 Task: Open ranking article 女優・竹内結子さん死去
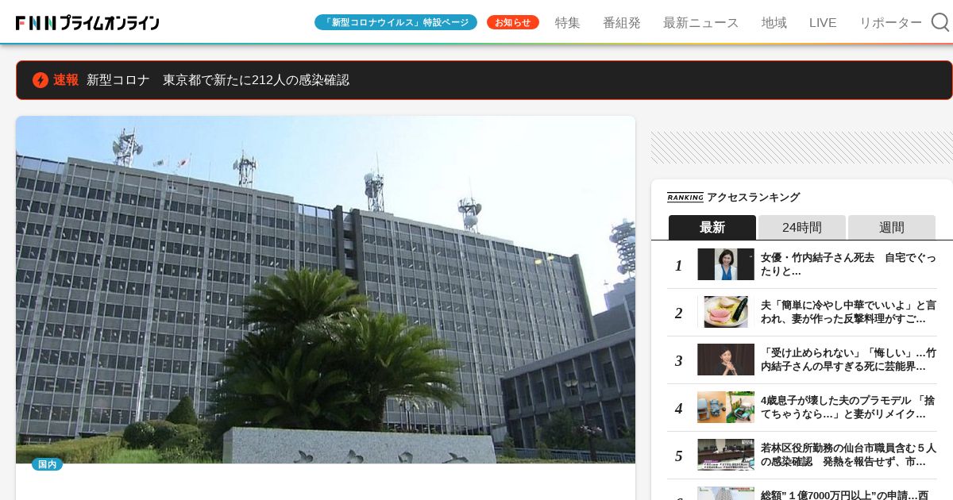tap(848, 264)
